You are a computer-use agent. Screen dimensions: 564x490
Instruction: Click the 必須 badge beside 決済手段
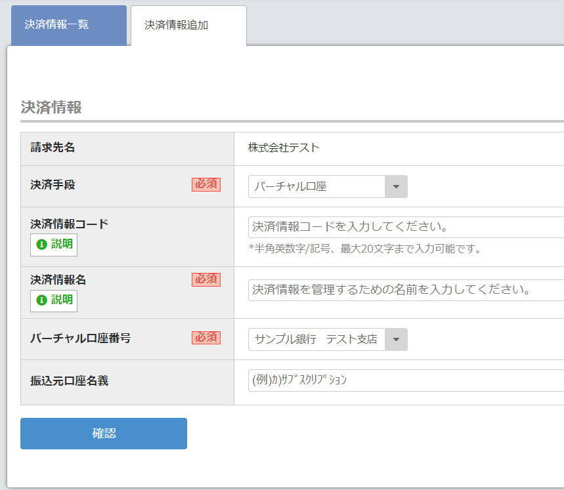(206, 184)
